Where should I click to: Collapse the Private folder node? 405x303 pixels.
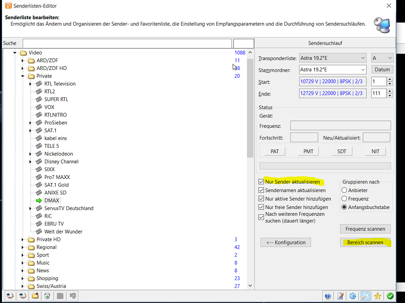pos(23,76)
